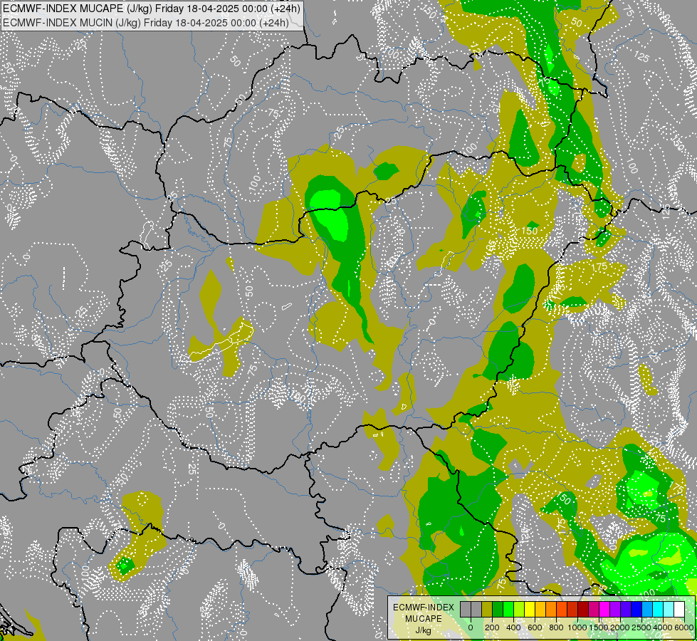697x641 pixels.
Task: Click the 1500 legend scale value
Action: [x=599, y=627]
